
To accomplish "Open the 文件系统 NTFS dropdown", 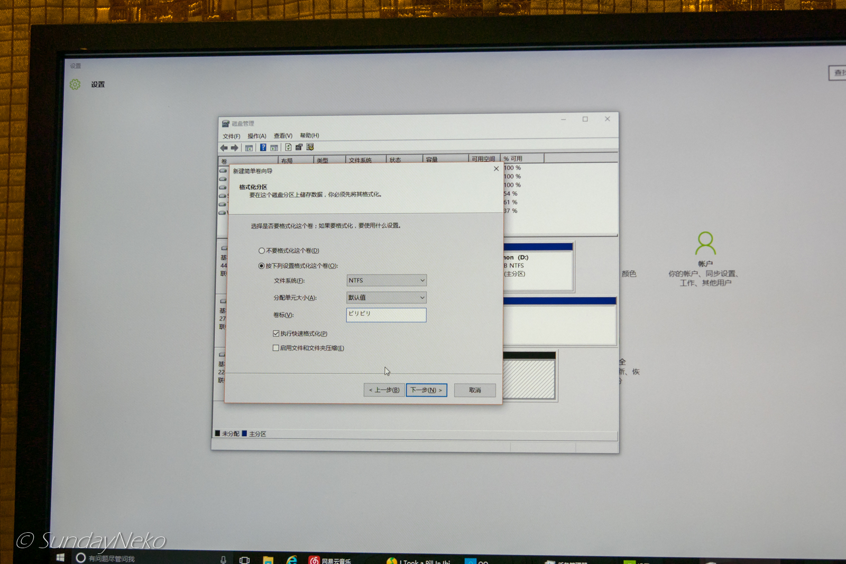I will point(386,281).
